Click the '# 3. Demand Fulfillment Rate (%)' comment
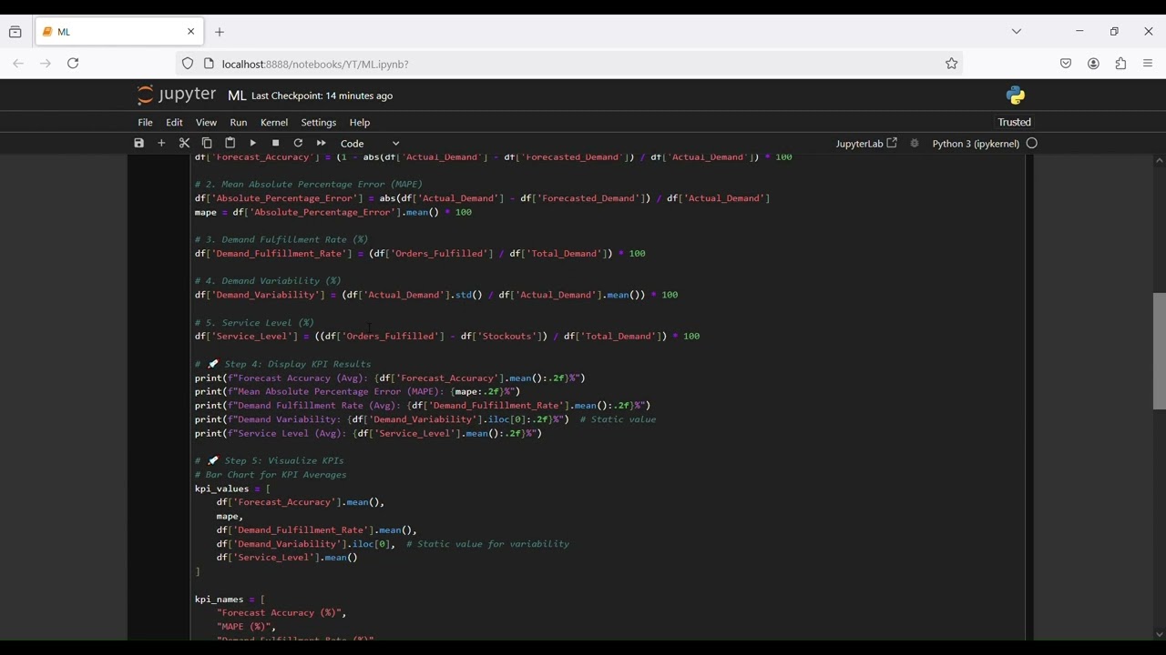1166x655 pixels. (282, 240)
